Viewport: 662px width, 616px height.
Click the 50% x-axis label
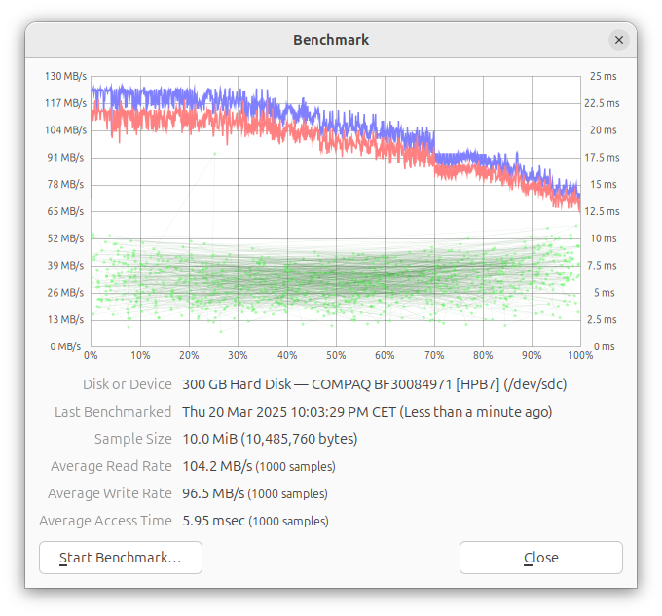336,355
